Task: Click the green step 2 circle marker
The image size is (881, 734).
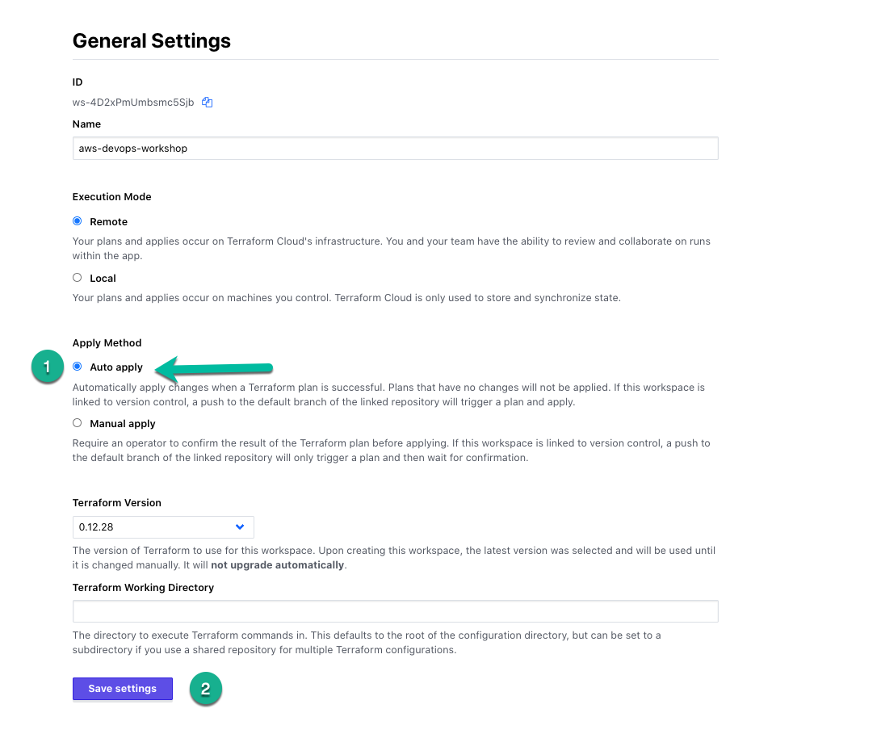Action: point(206,689)
